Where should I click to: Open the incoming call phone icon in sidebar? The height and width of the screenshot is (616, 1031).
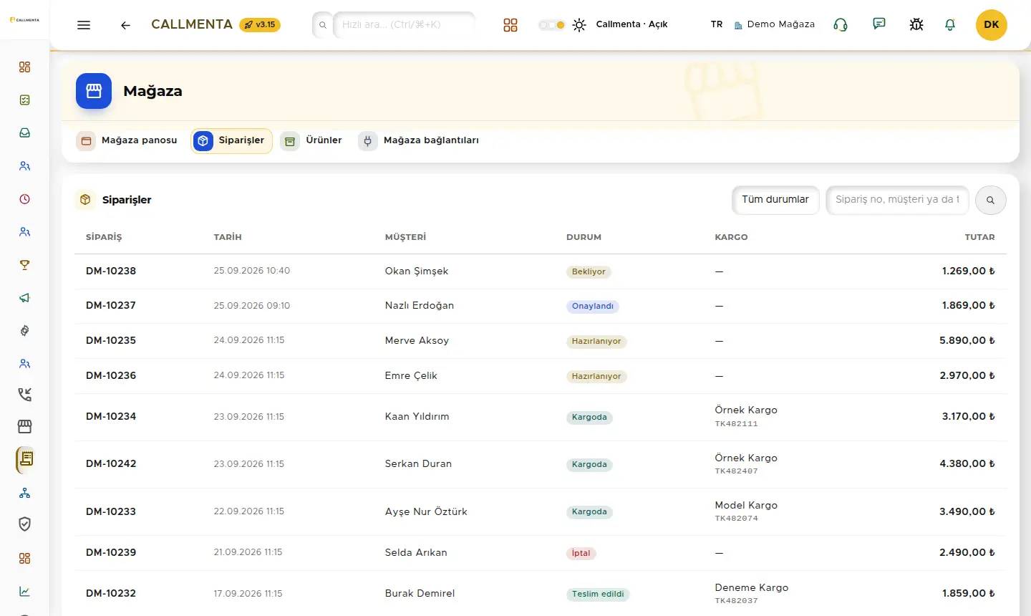tap(25, 395)
